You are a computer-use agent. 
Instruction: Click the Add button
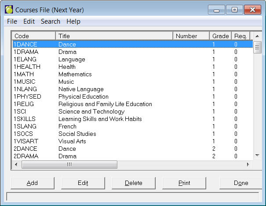pyautogui.click(x=32, y=183)
